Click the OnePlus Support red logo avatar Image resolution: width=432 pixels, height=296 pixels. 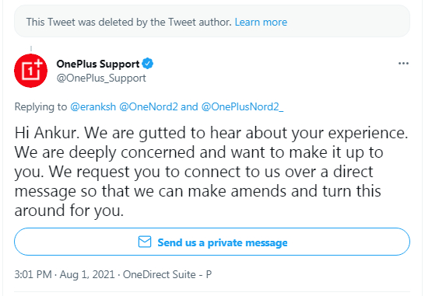tap(30, 71)
